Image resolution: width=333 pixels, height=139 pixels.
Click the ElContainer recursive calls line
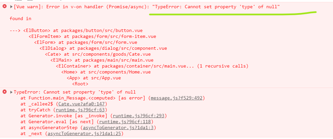pyautogui.click(x=152, y=66)
